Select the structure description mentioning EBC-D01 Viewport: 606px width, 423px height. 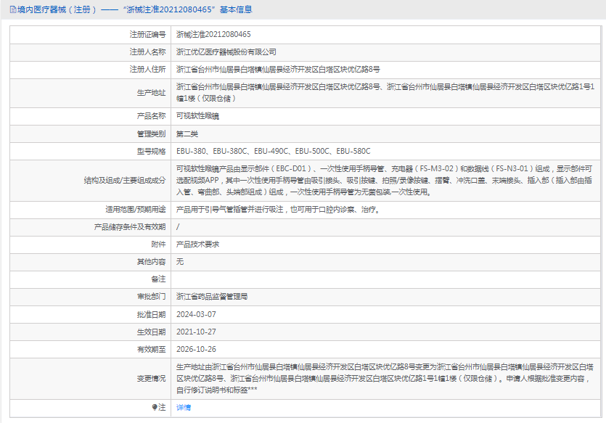pyautogui.click(x=385, y=180)
